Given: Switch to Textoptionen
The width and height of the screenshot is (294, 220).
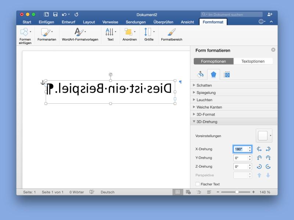Looking at the screenshot, I should click(253, 61).
